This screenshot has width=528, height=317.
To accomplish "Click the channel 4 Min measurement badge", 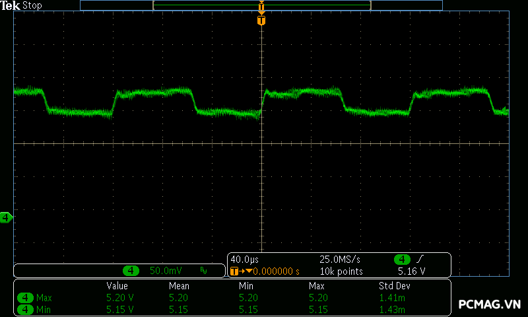I will (x=25, y=308).
